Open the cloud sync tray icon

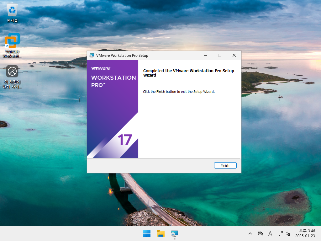[x=260, y=233]
